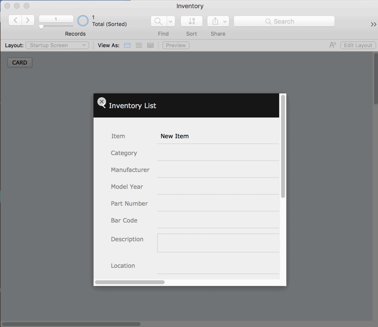The height and width of the screenshot is (327, 378).
Task: Click the Category field
Action: pyautogui.click(x=218, y=153)
